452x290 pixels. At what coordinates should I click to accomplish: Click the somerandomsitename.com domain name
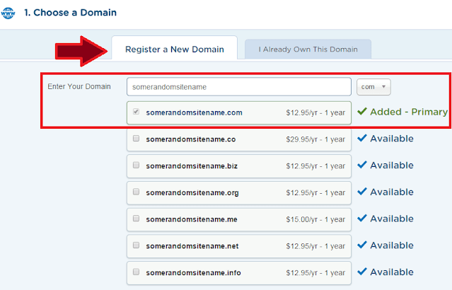click(x=194, y=112)
